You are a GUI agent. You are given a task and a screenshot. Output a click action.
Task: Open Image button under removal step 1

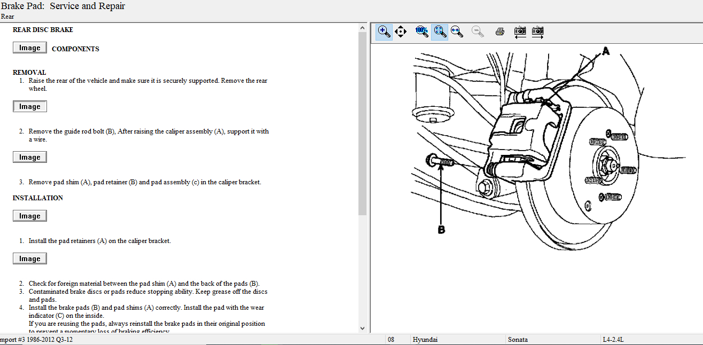[x=30, y=107]
